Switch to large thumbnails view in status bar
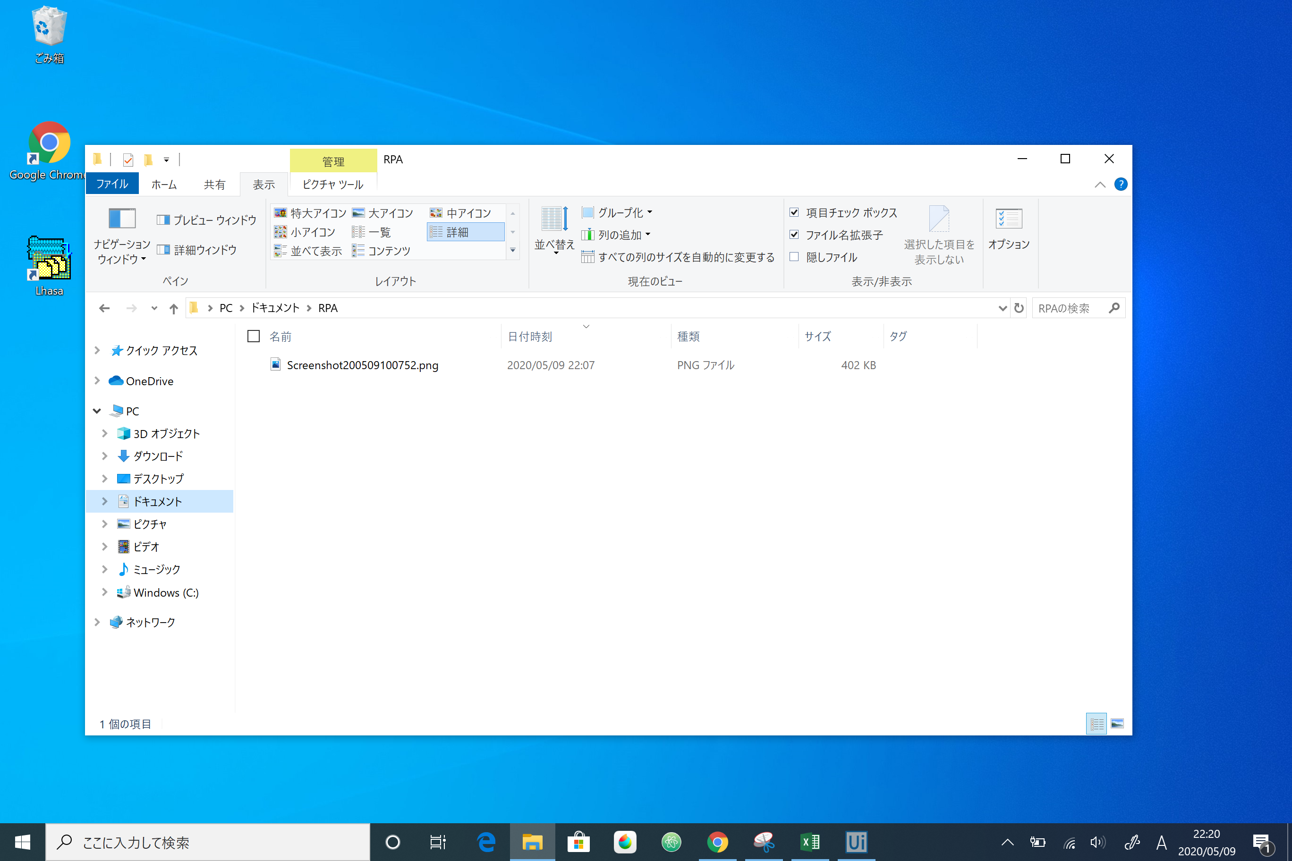Screen dimensions: 1292x861 1117,724
